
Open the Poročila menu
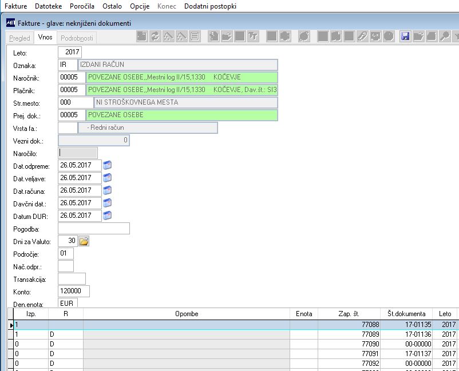coord(82,6)
